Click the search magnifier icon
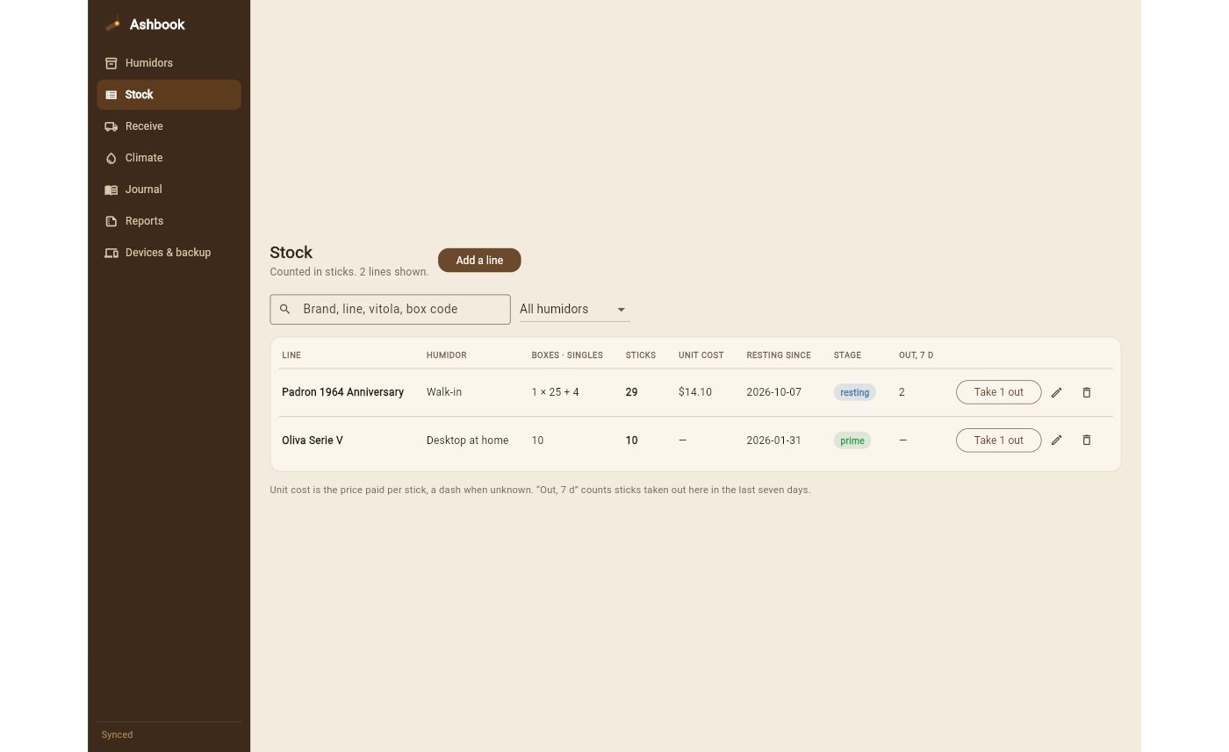 click(x=284, y=309)
